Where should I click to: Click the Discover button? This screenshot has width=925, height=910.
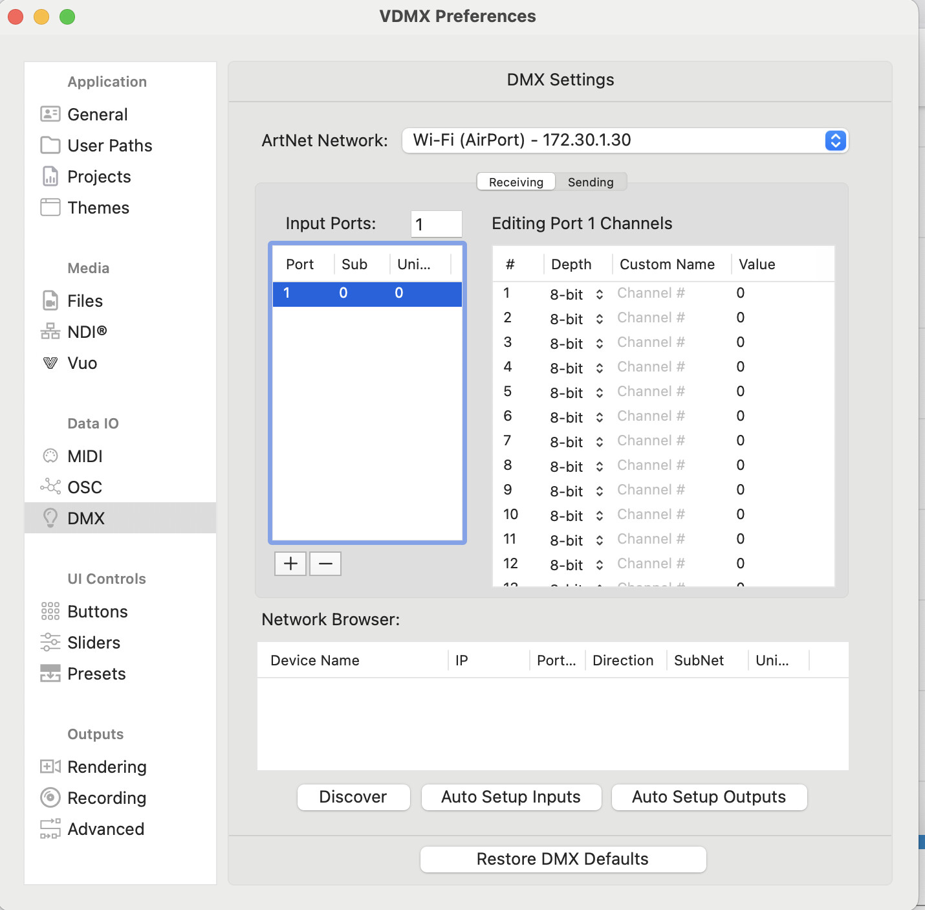tap(353, 797)
